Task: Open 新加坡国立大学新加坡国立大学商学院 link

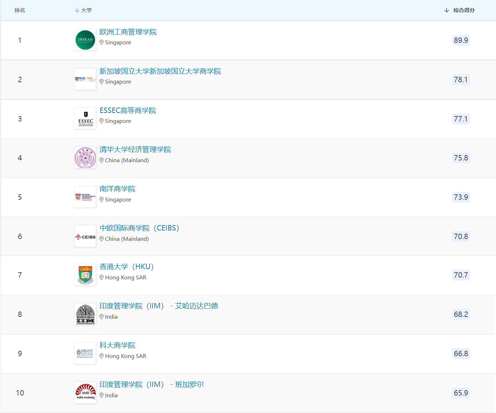Action: (160, 71)
